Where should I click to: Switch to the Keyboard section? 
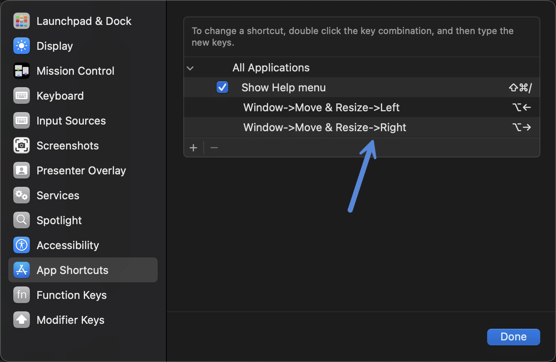60,95
